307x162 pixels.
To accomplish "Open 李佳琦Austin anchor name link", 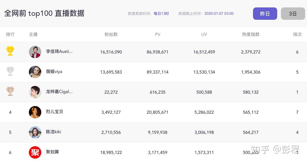I will [59, 51].
